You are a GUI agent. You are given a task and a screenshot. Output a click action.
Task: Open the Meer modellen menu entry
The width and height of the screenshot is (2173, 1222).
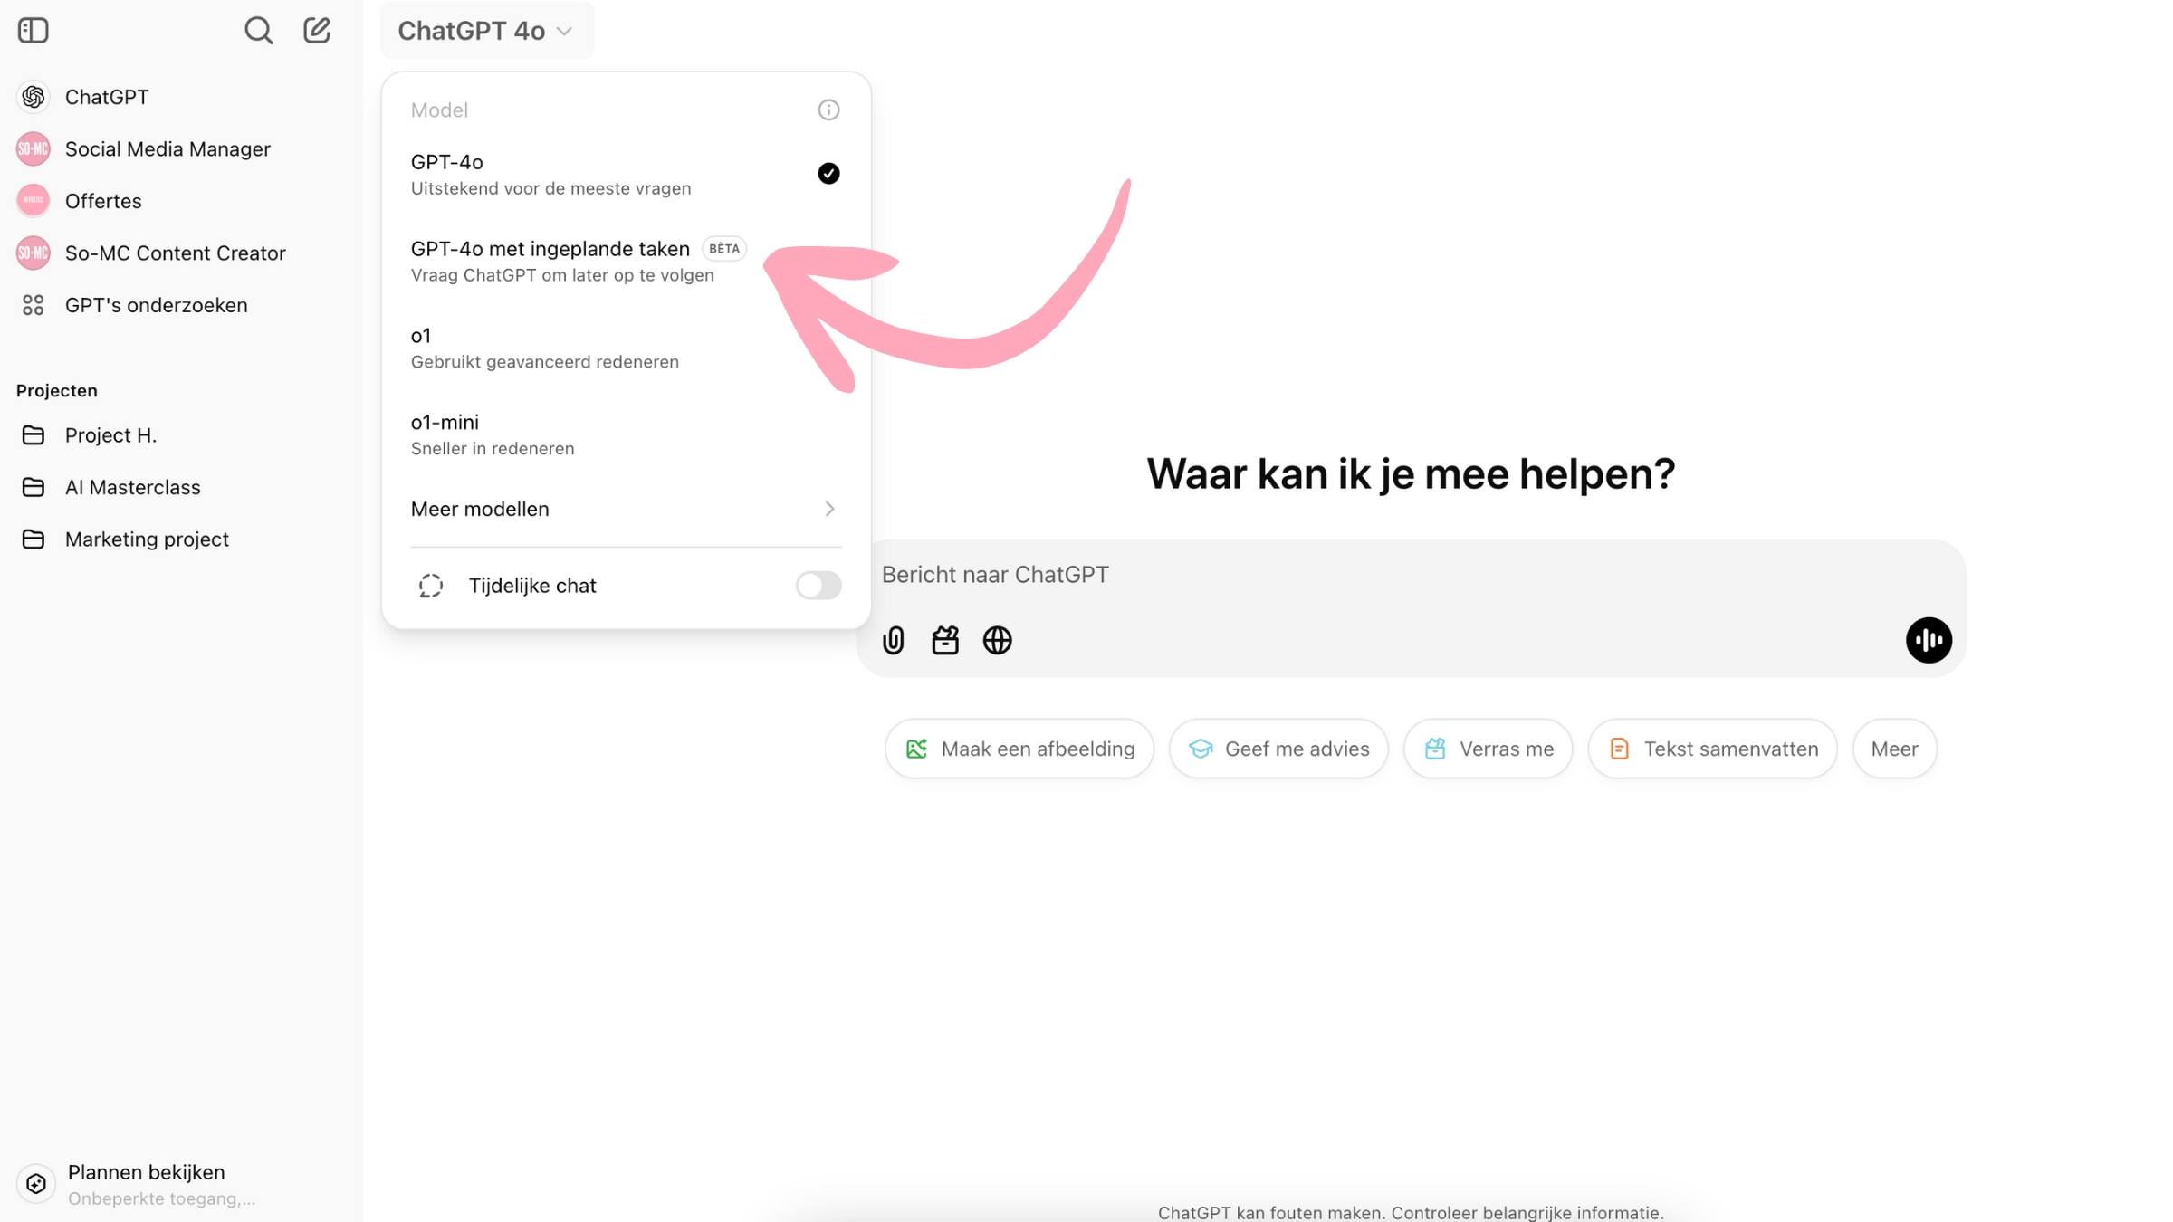point(626,510)
